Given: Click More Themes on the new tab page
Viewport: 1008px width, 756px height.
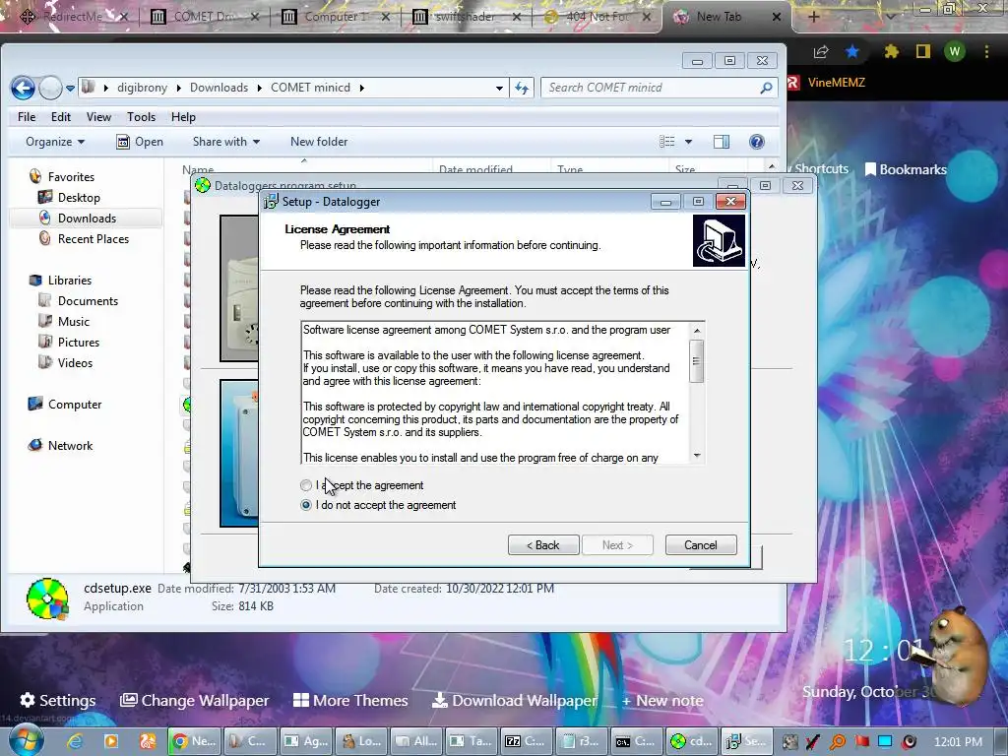Looking at the screenshot, I should click(x=350, y=700).
